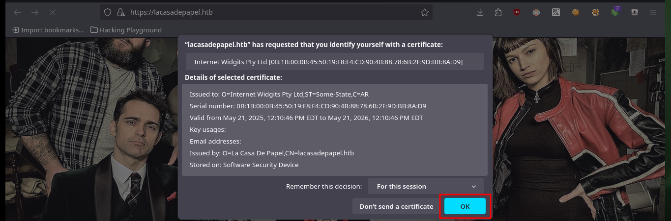Viewport: 671px width, 221px height.
Task: Confirm the certificate with OK
Action: [465, 206]
